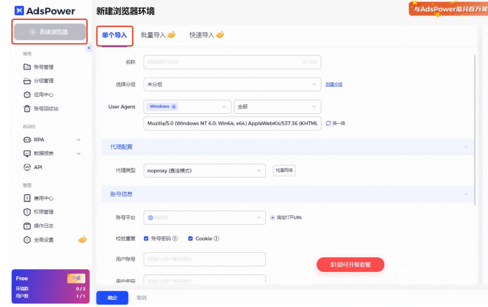
Task: Click the 创建分组 link
Action: [x=334, y=84]
